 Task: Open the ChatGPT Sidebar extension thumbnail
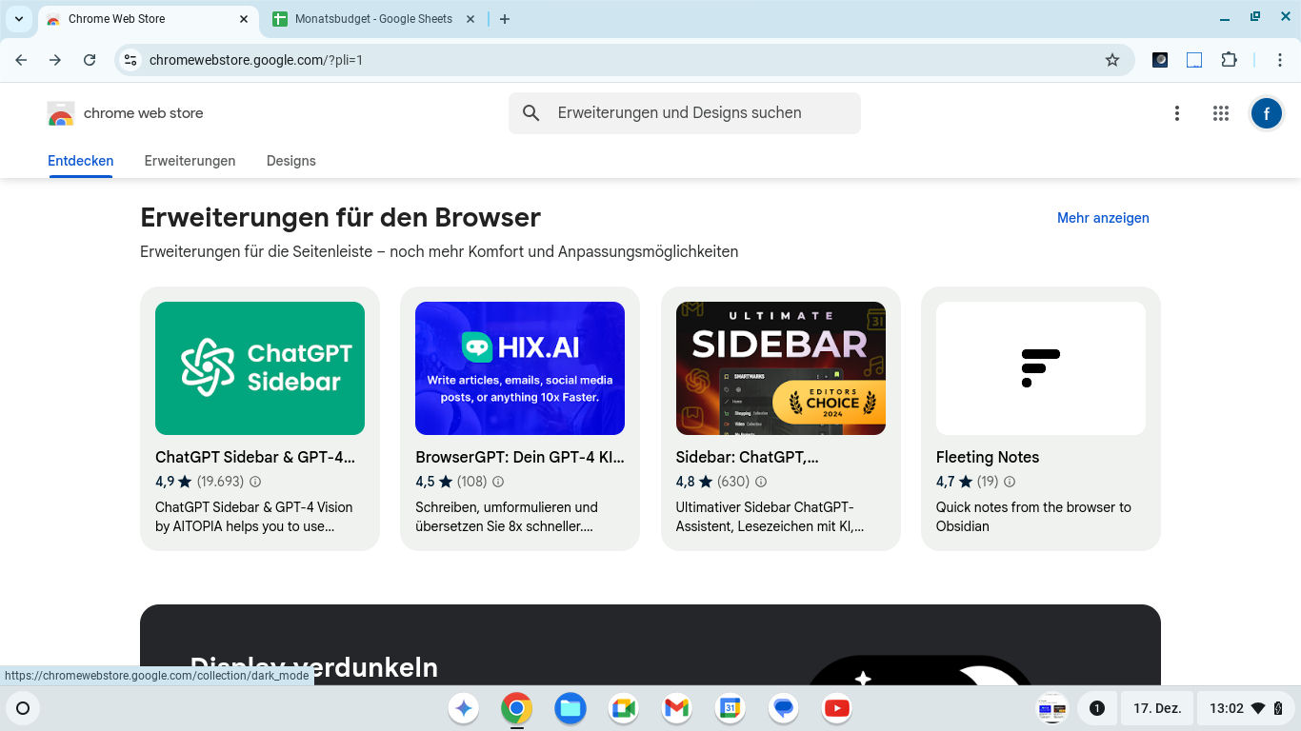[x=260, y=368]
